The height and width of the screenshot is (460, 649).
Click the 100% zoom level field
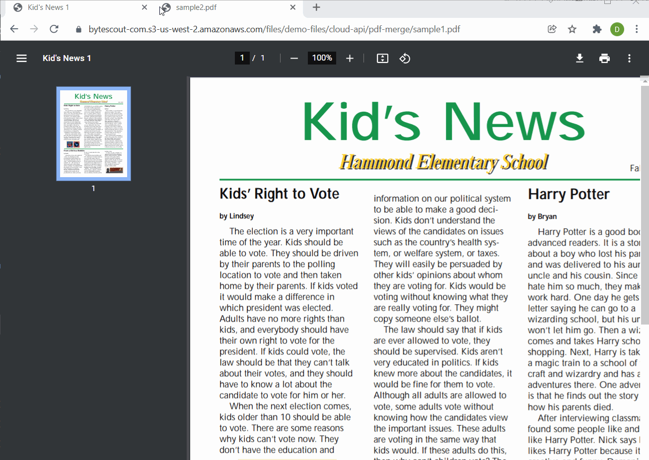(322, 58)
